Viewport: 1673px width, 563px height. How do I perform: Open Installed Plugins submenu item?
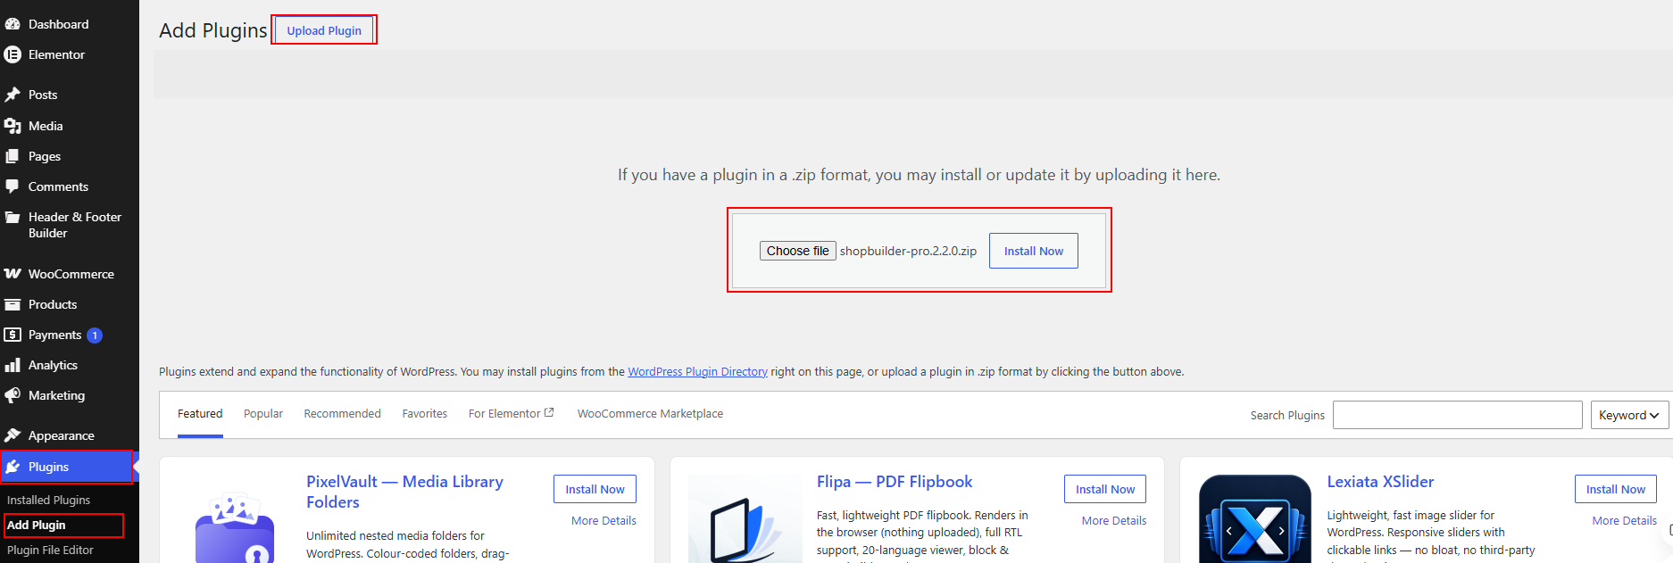[48, 500]
